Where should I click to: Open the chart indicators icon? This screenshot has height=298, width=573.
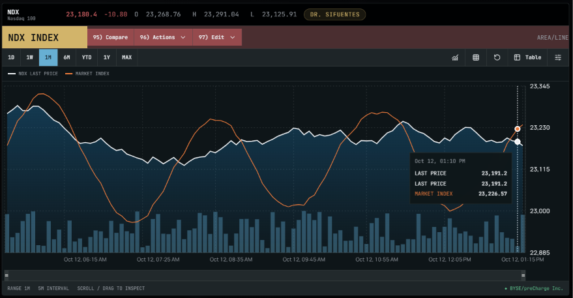point(455,57)
